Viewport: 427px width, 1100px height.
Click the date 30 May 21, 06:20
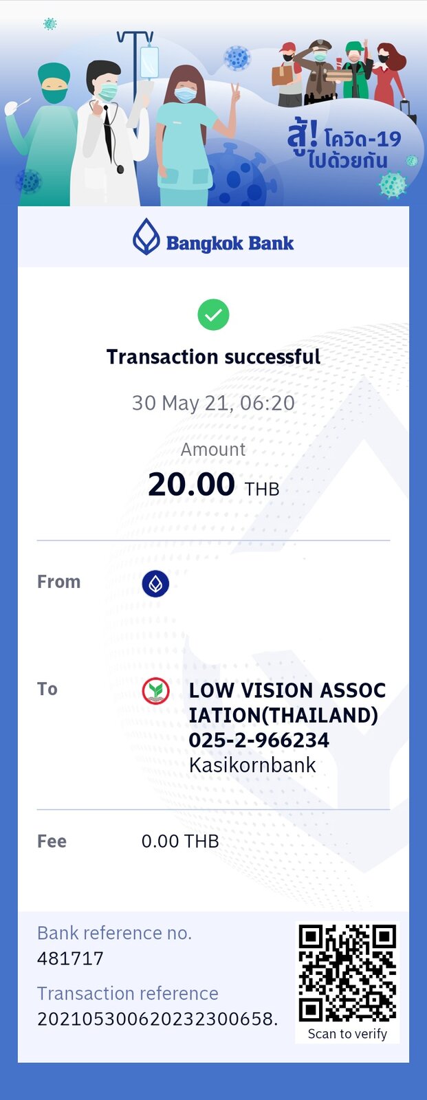(x=213, y=403)
